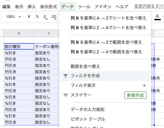Image resolution: width=164 pixels, height=128 pixels.
Task: Open the ツール menu
Action: click(84, 7)
